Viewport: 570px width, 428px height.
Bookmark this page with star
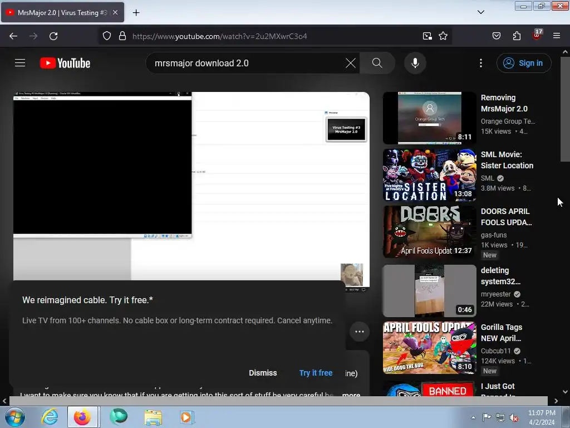point(443,36)
